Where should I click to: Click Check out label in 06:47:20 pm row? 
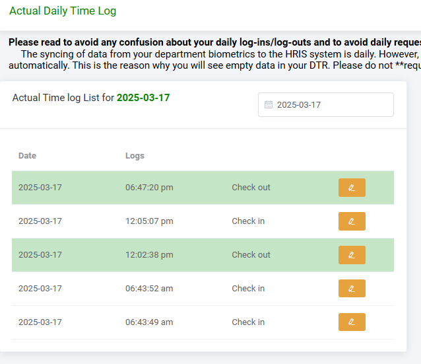coord(251,188)
